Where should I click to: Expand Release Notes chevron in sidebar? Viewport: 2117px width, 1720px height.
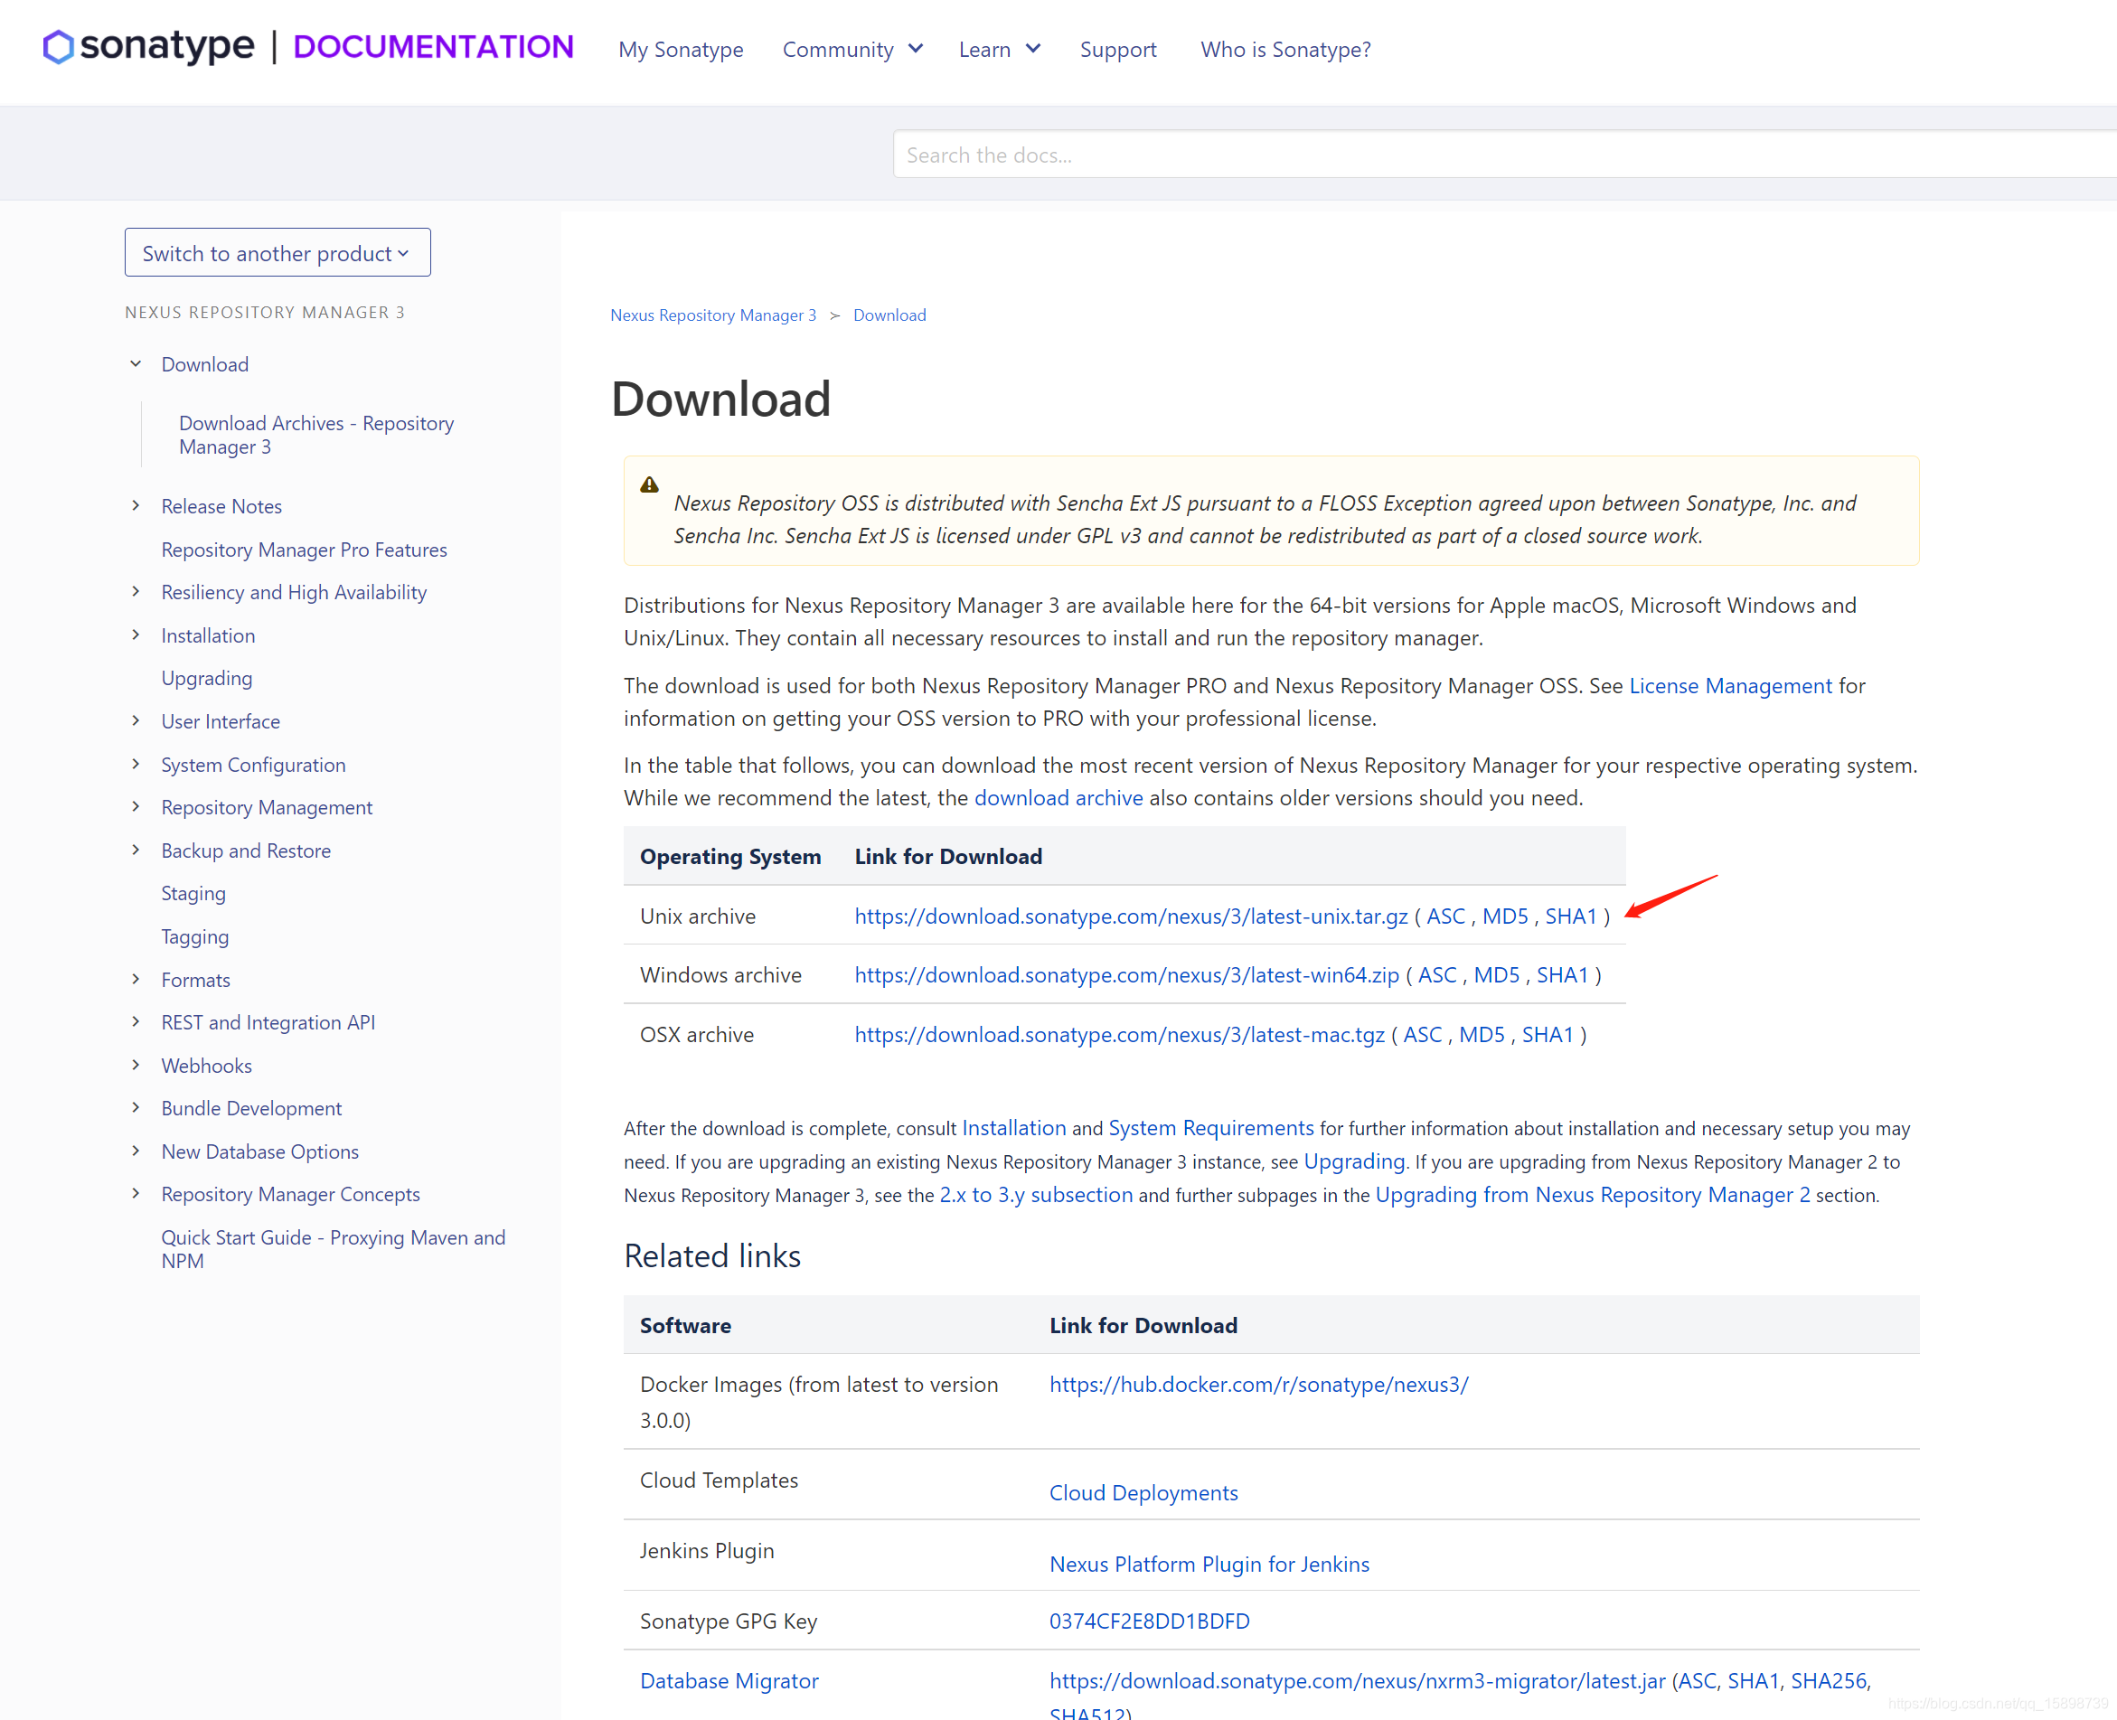(x=136, y=505)
